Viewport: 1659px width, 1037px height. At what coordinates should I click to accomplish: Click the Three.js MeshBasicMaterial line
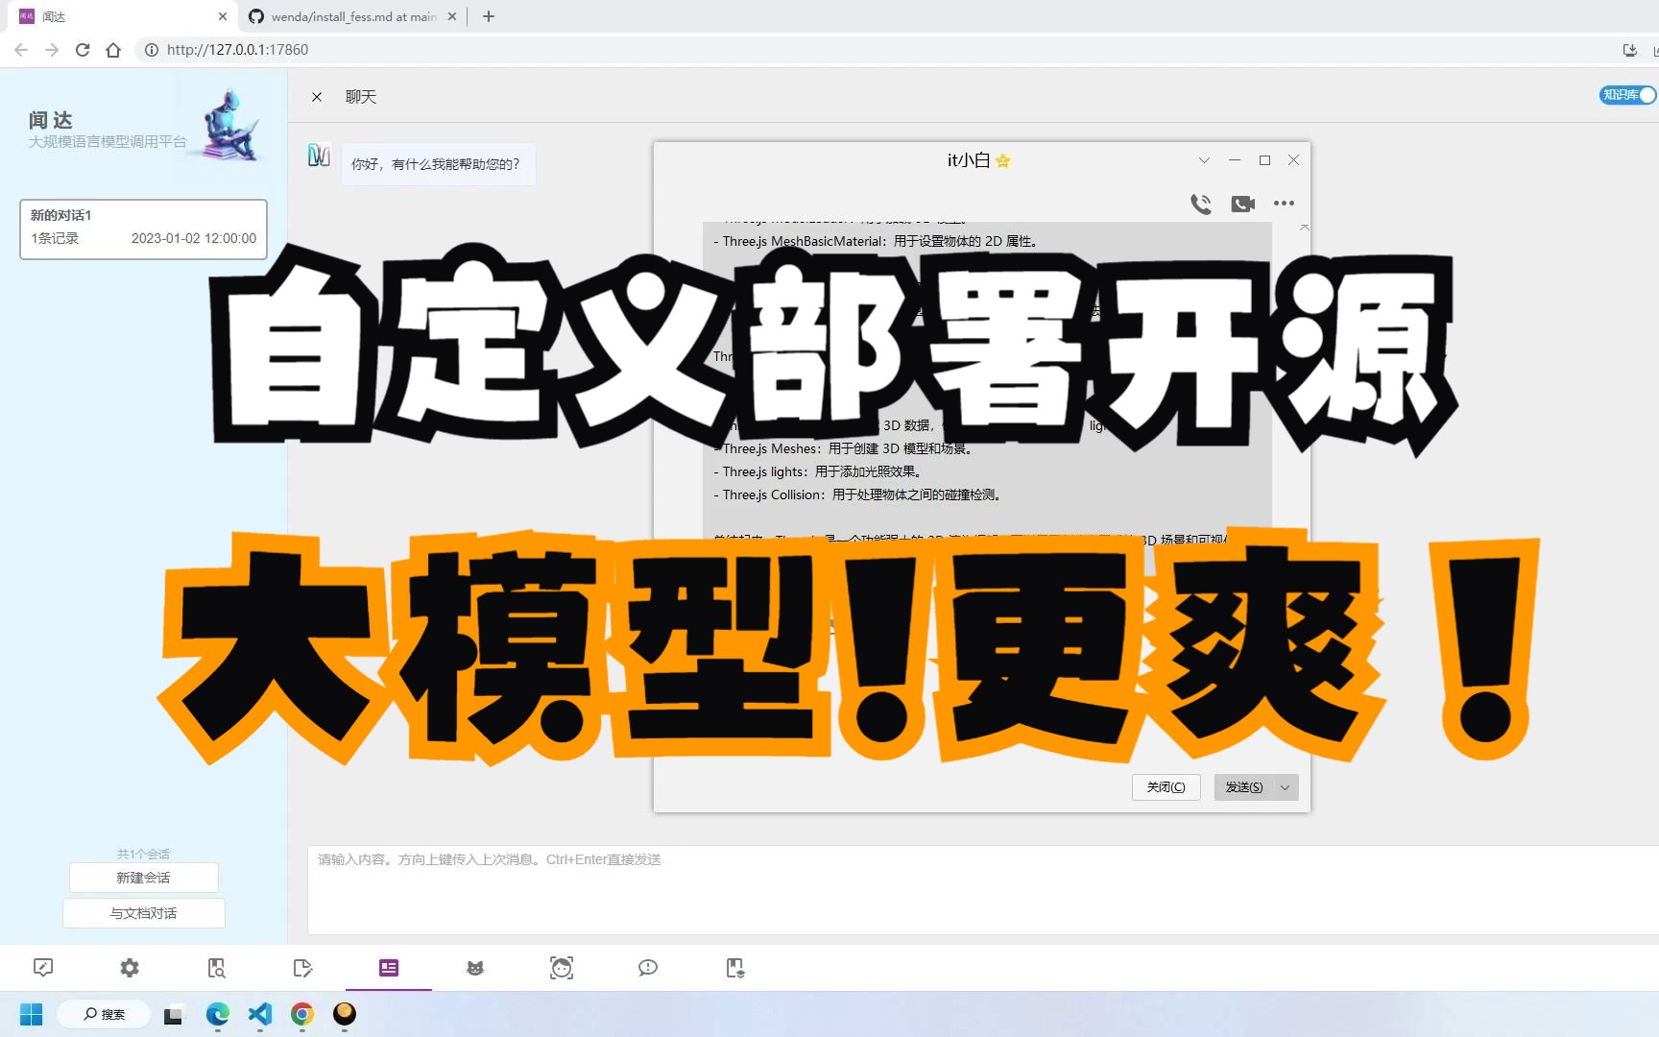point(878,242)
